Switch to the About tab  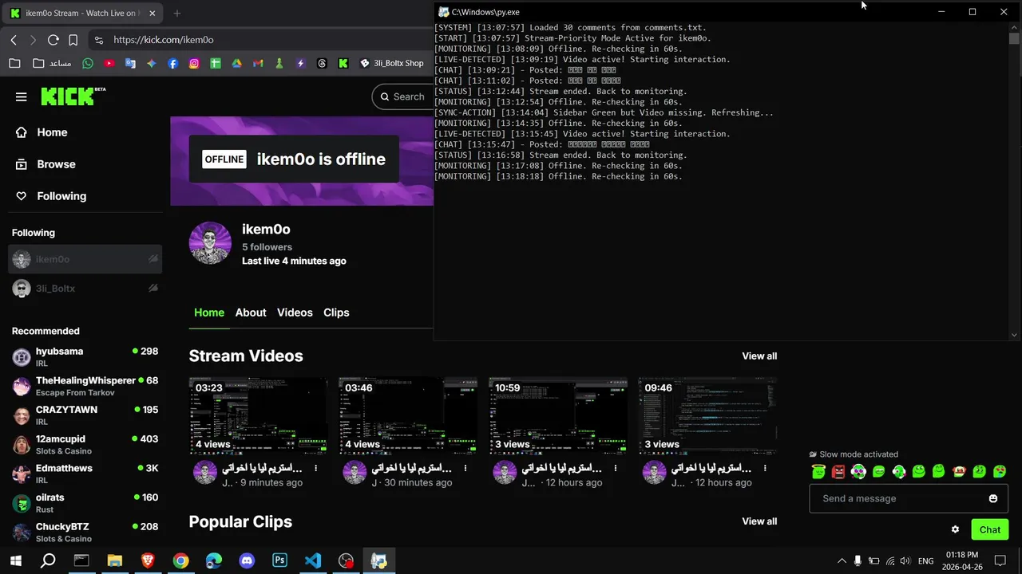point(251,313)
